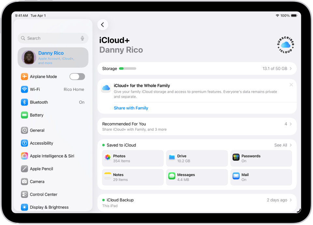Dismiss the iCloud+ family banner

tap(291, 85)
